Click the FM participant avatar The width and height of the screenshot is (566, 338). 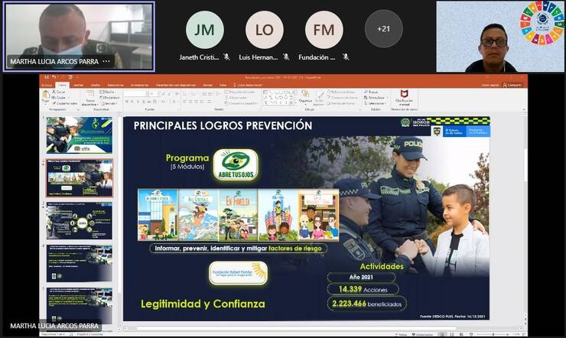click(x=324, y=29)
